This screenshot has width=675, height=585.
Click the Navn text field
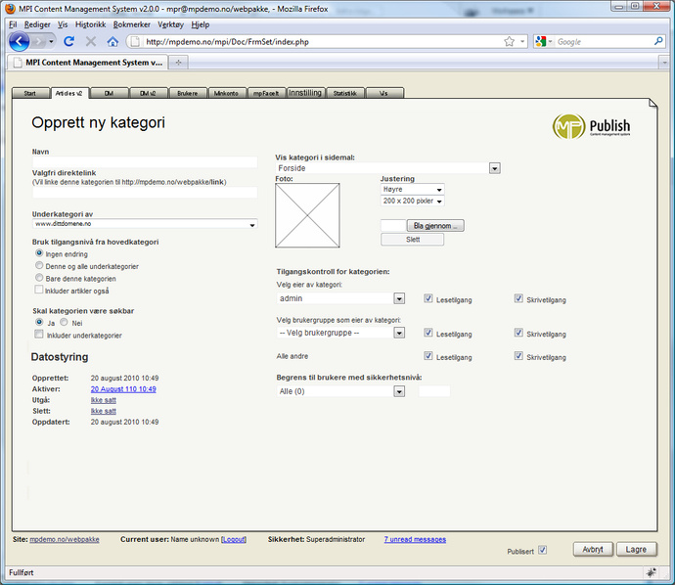coord(145,162)
